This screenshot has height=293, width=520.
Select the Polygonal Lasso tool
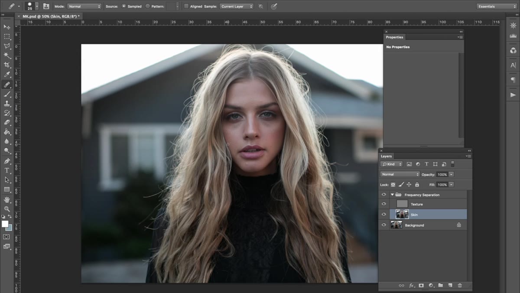pos(7,46)
